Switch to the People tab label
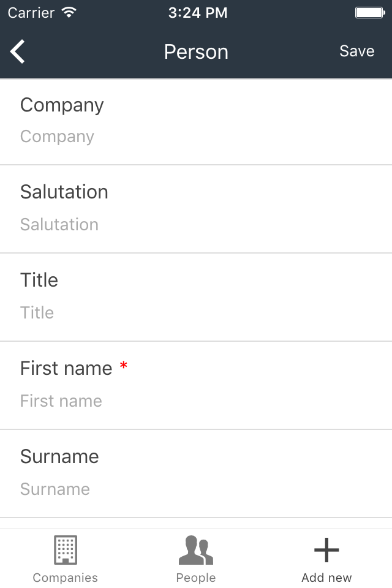Viewport: 392px width, 588px height. (196, 578)
